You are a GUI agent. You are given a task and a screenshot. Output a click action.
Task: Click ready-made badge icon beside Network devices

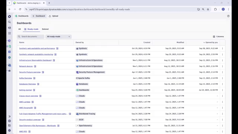pyautogui.click(x=35, y=66)
